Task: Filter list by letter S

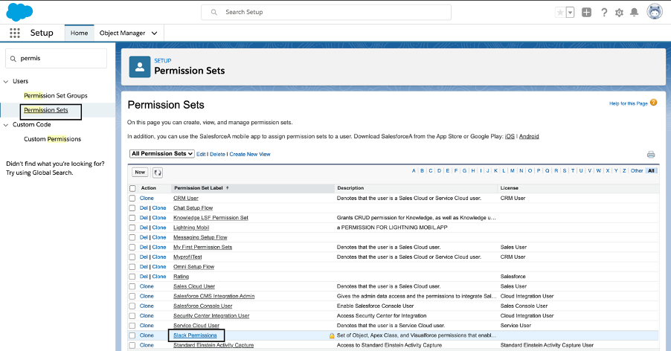Action: 565,171
